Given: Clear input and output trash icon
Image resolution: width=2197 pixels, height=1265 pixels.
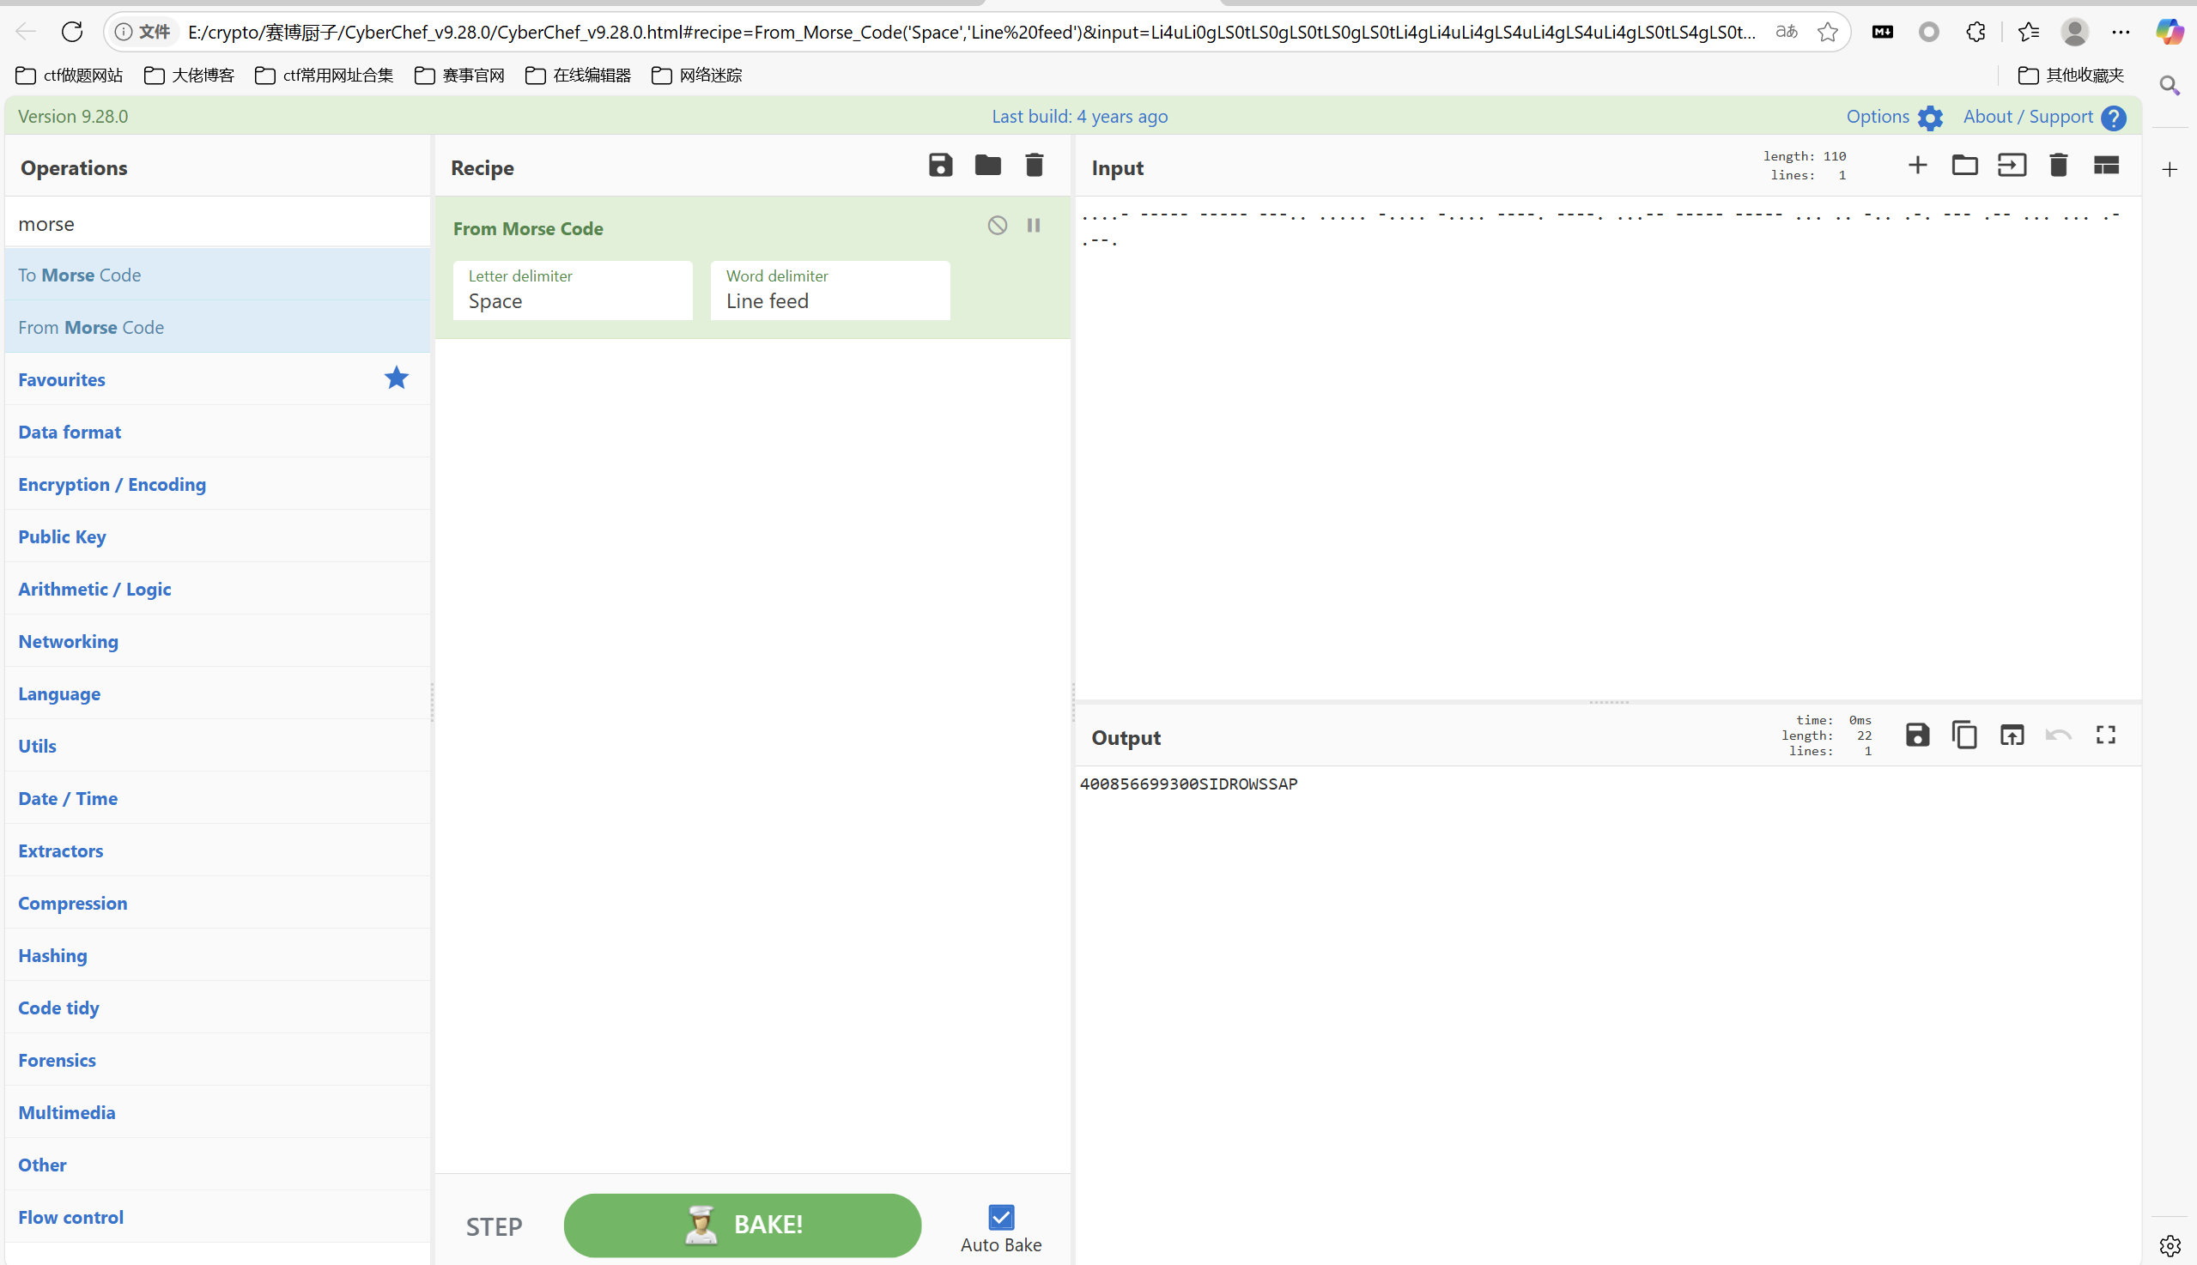Looking at the screenshot, I should click(2059, 165).
